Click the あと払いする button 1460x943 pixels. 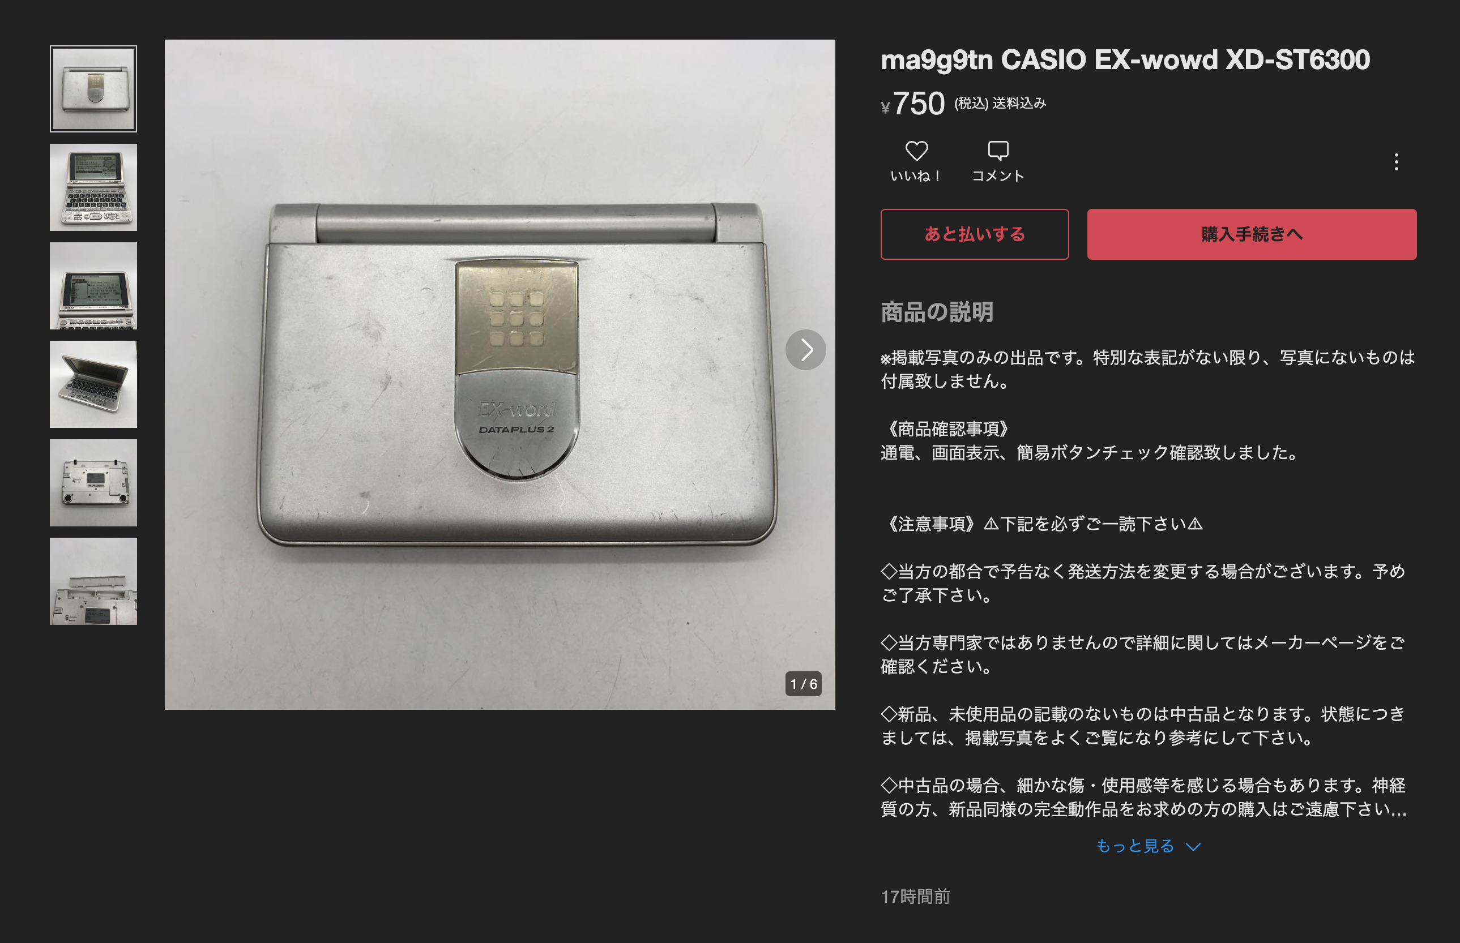[x=975, y=234]
